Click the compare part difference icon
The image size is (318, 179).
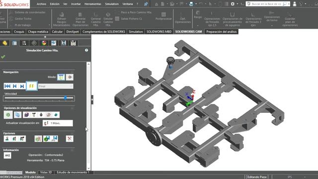[x=38, y=139]
